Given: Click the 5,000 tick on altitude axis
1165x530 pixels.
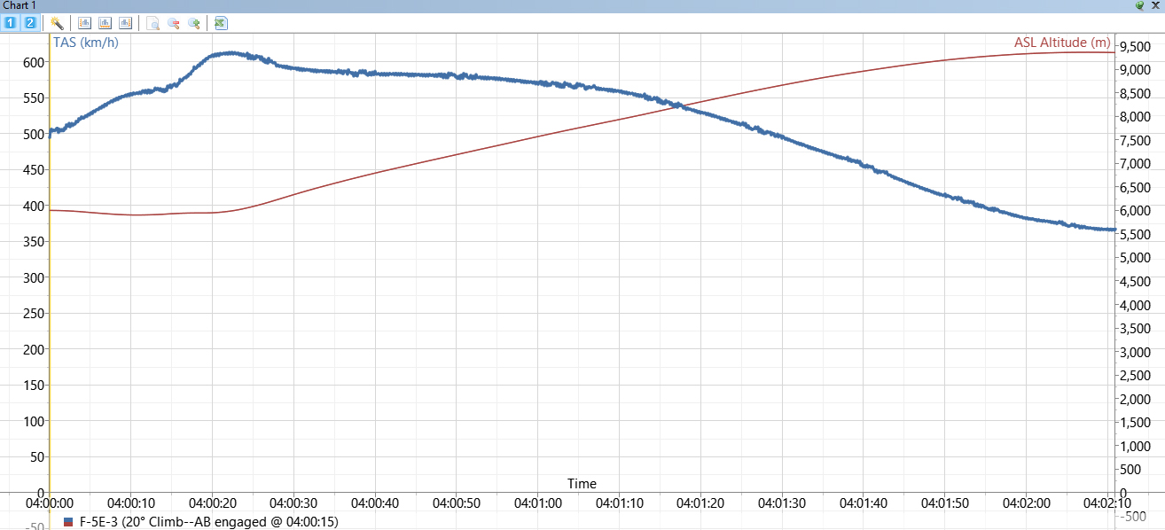Looking at the screenshot, I should click(x=1137, y=258).
